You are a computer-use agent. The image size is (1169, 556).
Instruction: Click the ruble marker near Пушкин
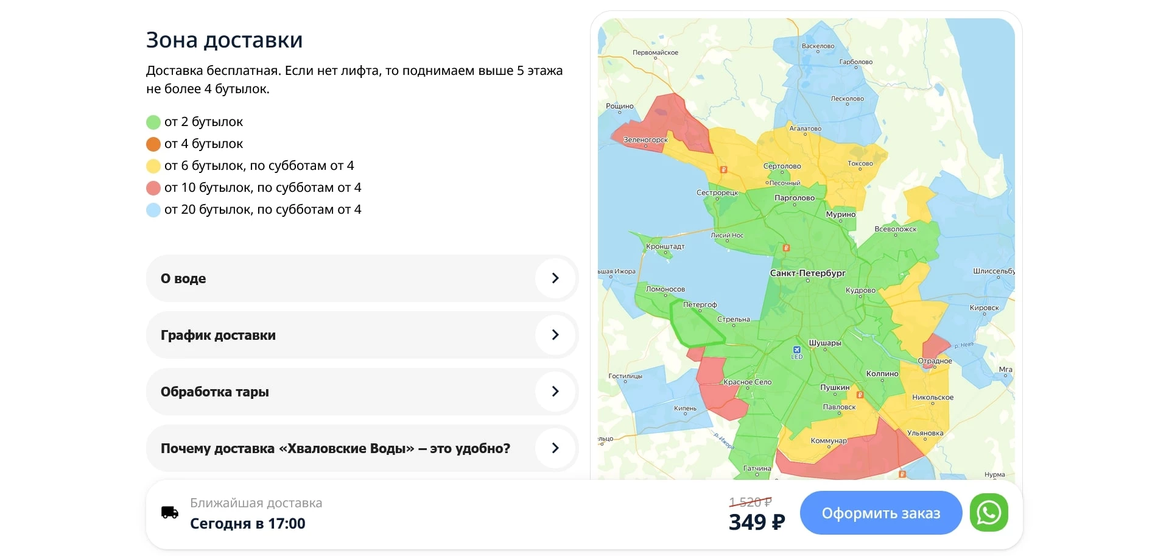[860, 395]
